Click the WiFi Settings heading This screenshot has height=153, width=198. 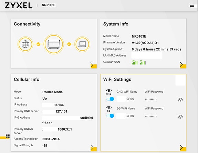pyautogui.click(x=117, y=79)
